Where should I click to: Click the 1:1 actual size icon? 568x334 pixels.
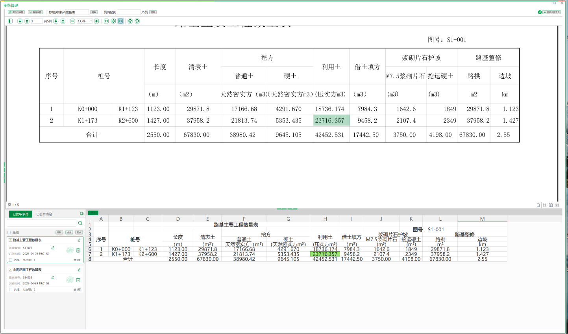coord(106,21)
